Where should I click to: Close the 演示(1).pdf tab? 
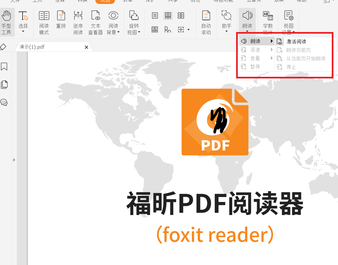(x=86, y=47)
